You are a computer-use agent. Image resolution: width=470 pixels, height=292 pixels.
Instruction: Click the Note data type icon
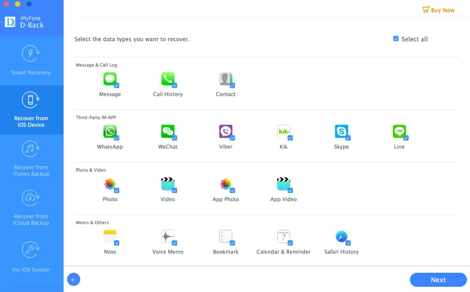(x=110, y=237)
